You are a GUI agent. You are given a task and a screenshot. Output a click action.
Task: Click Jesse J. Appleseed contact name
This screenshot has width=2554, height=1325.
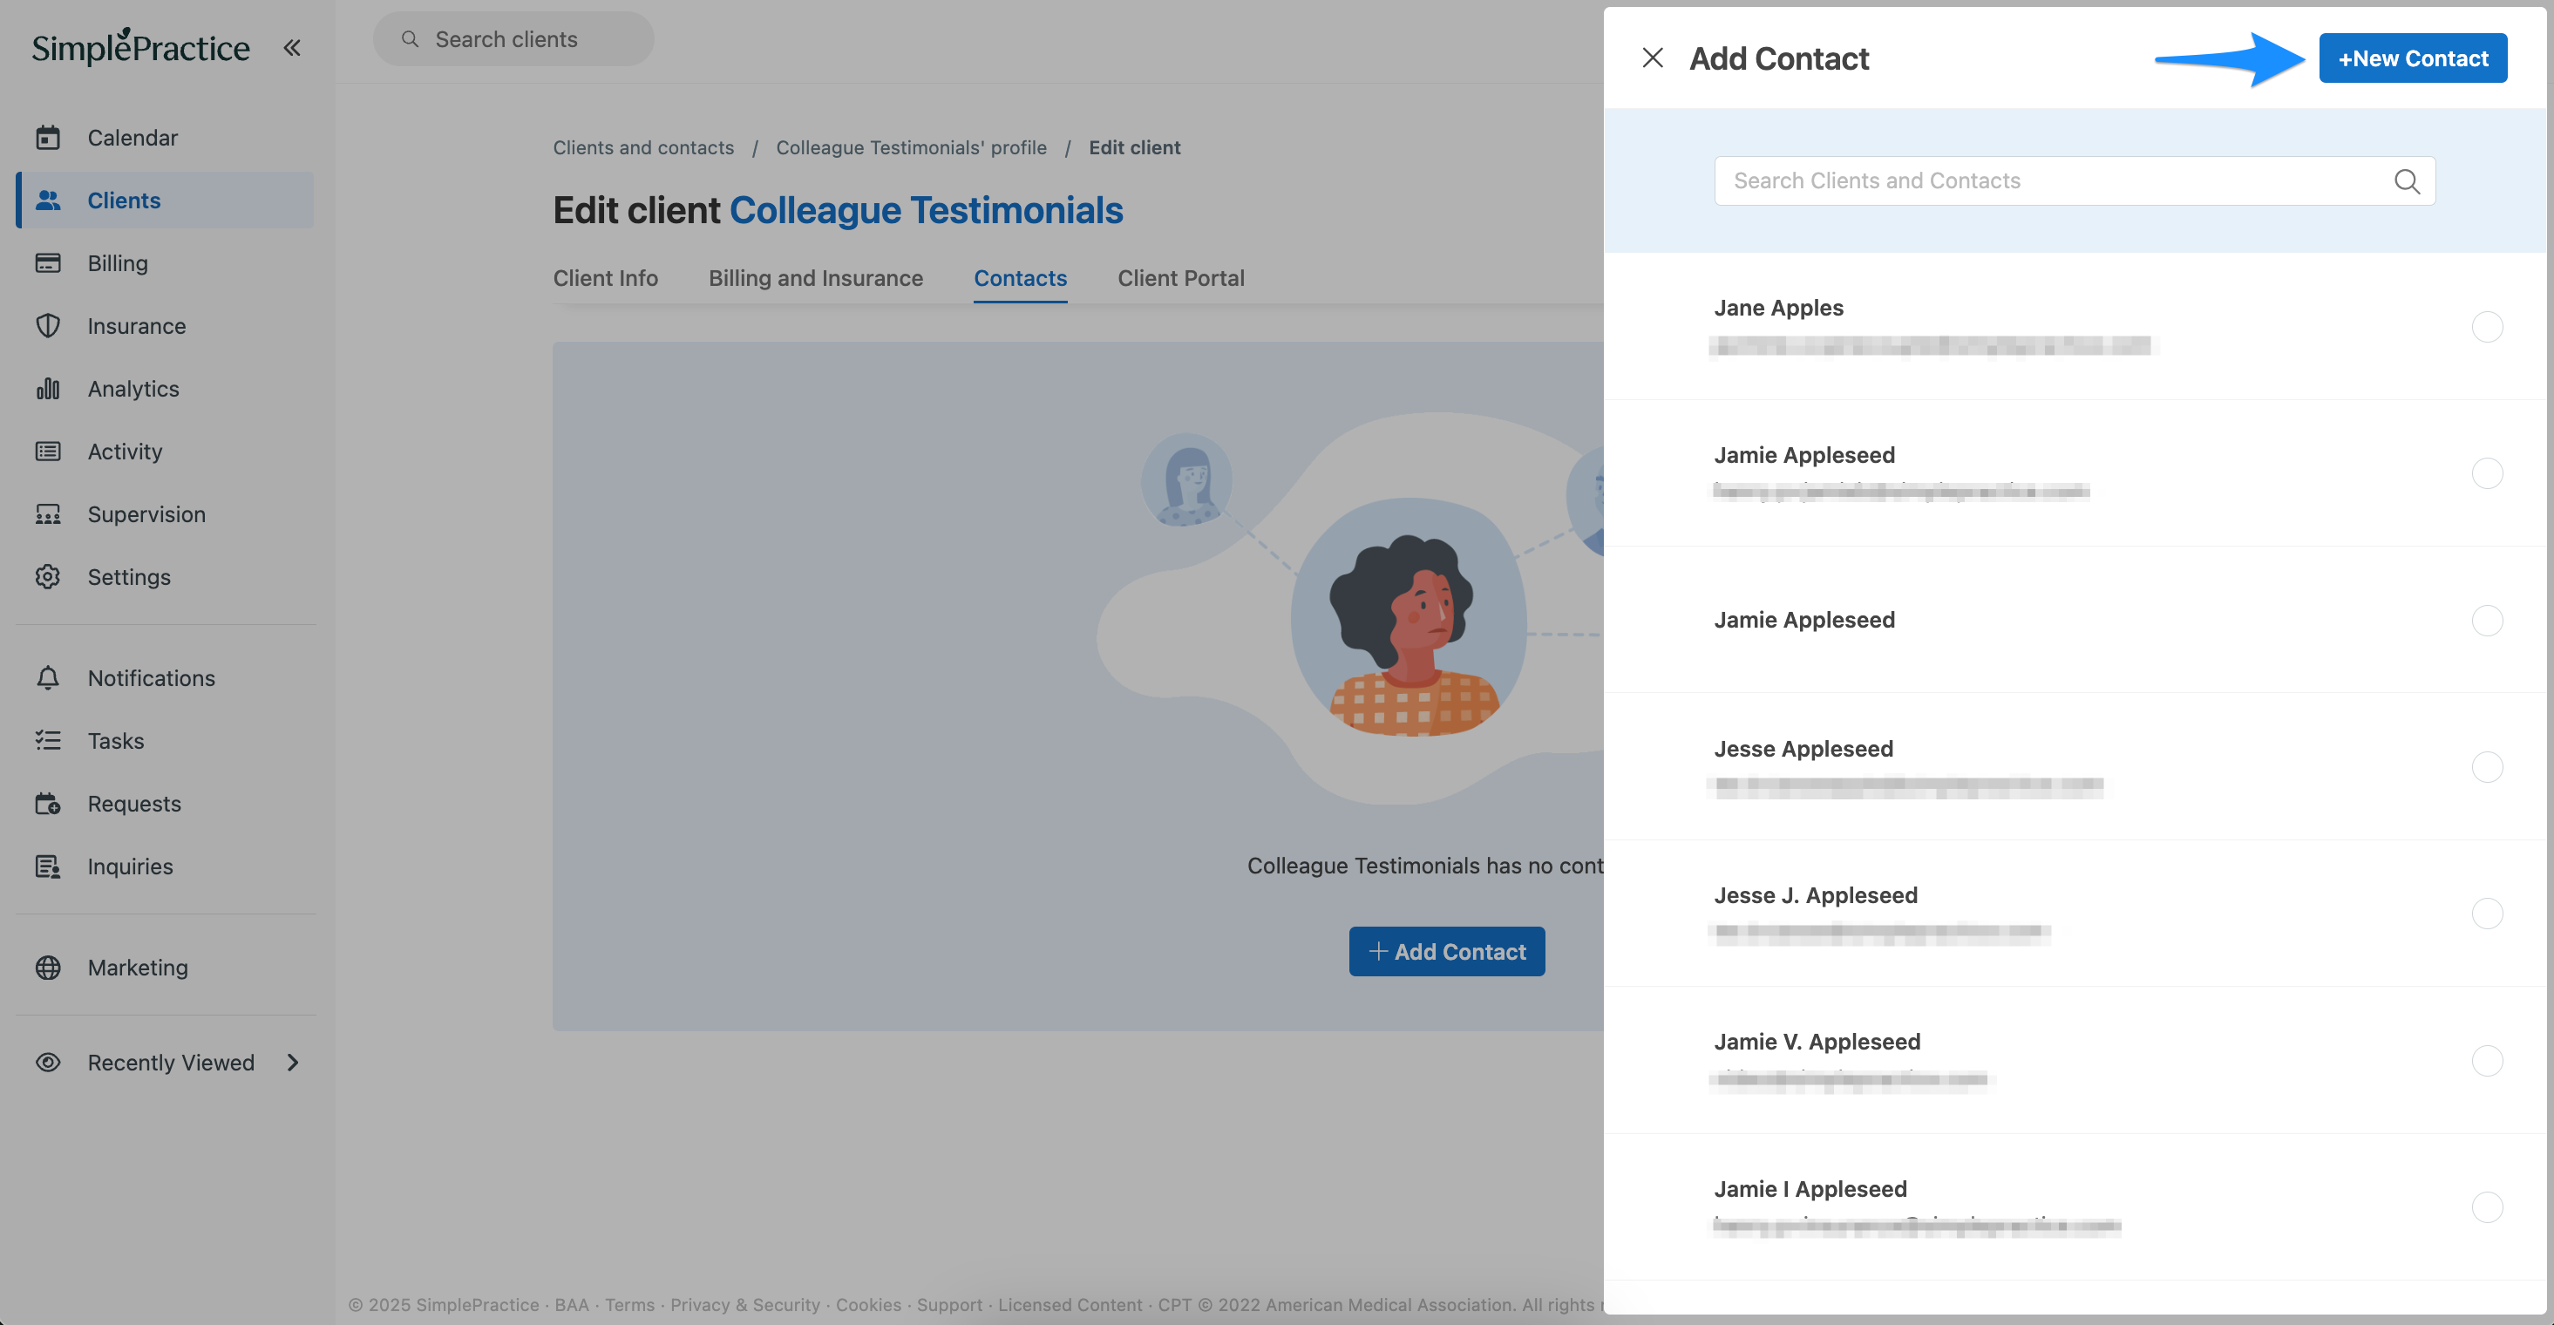1816,894
